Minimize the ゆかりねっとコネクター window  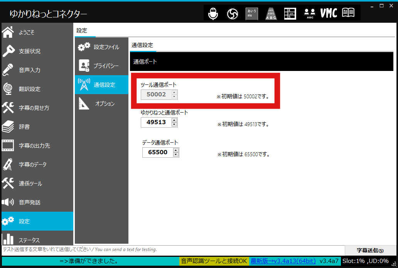372,6
